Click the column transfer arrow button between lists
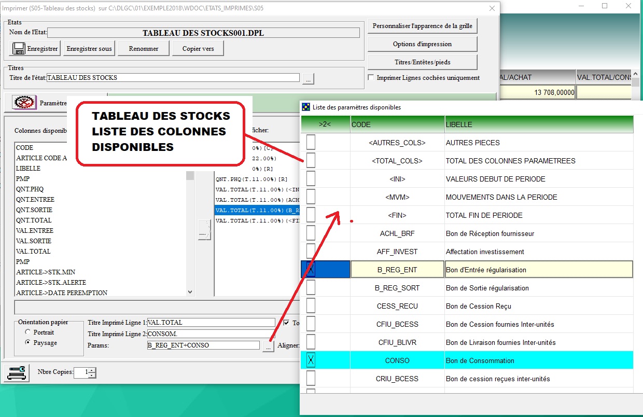This screenshot has width=643, height=417. click(204, 230)
